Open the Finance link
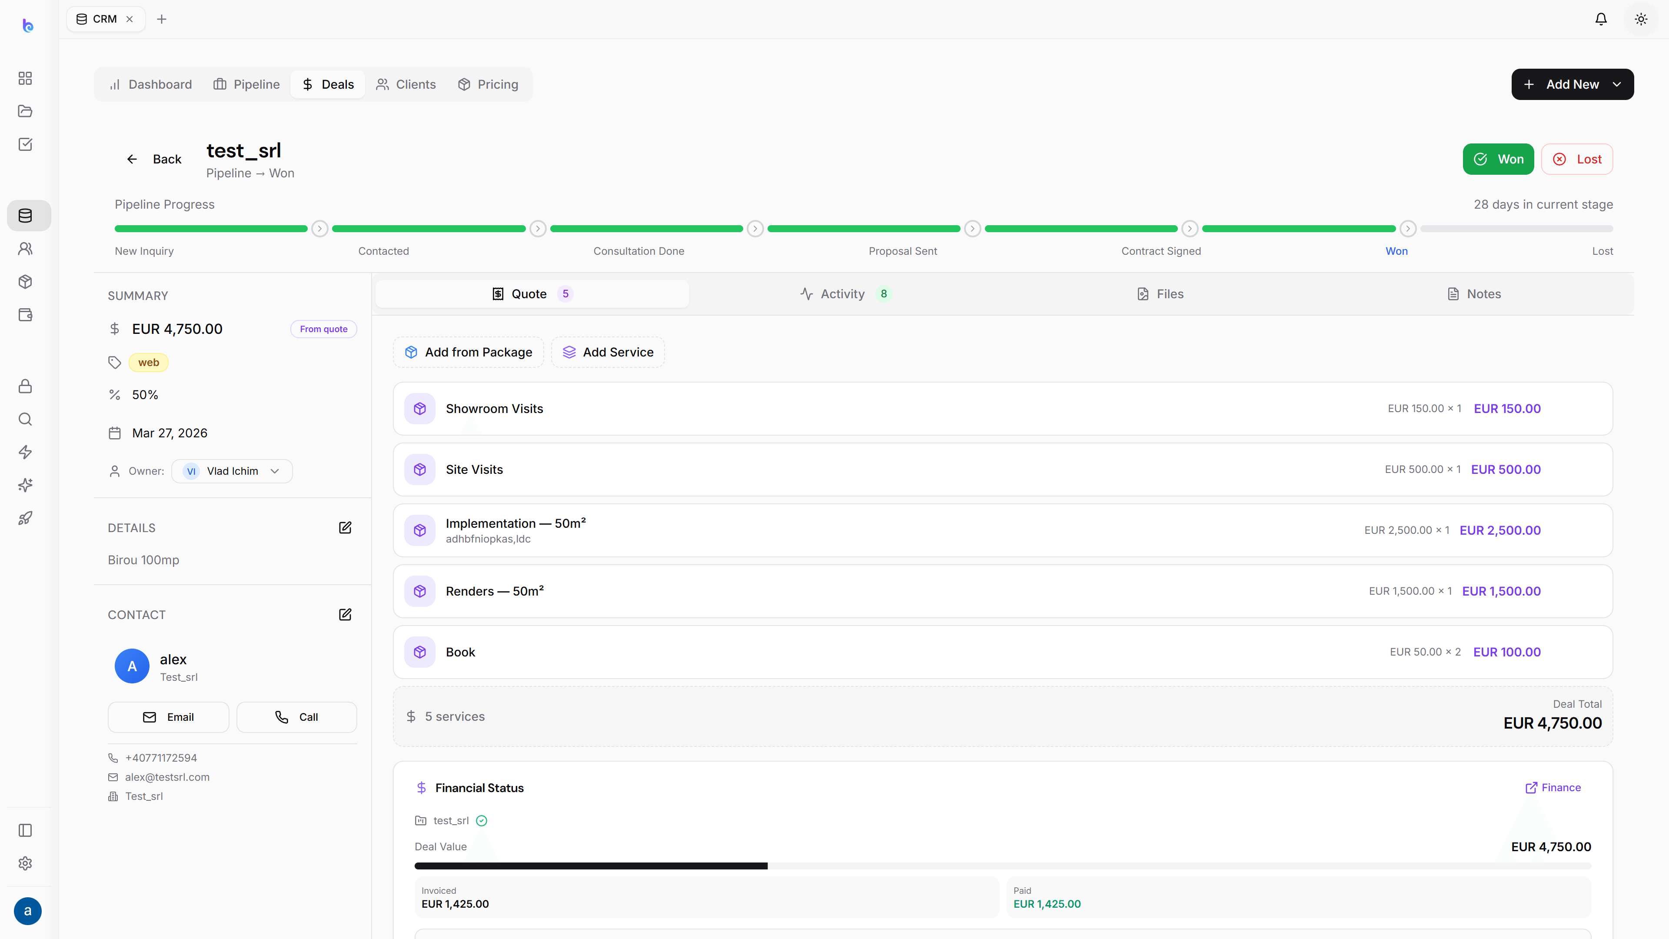This screenshot has width=1669, height=939. tap(1553, 788)
